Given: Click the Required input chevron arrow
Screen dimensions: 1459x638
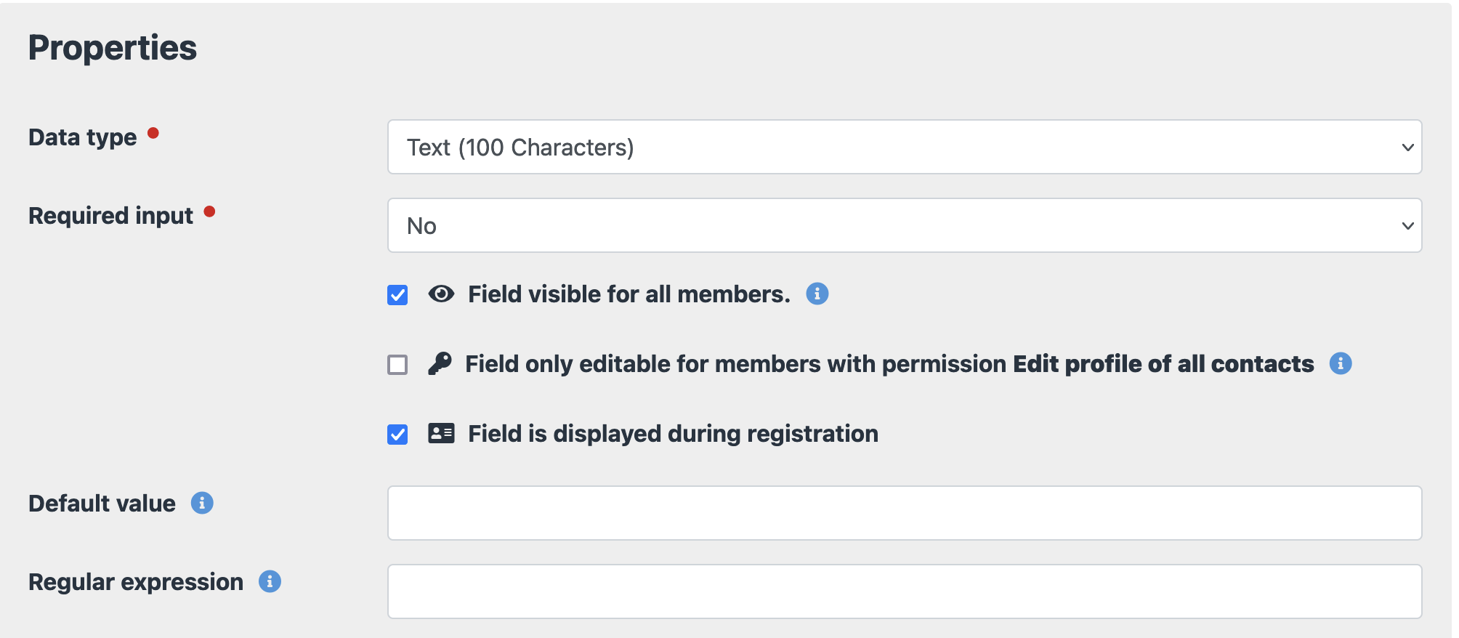Looking at the screenshot, I should 1407,226.
